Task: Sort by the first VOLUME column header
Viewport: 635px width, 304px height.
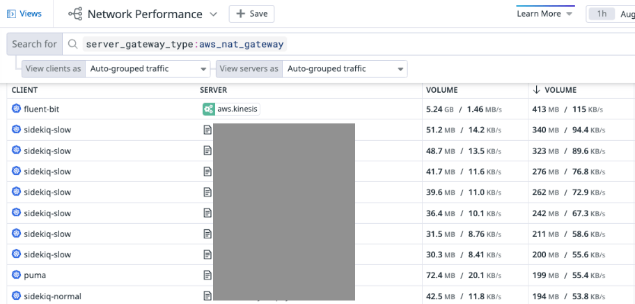Action: pyautogui.click(x=442, y=90)
